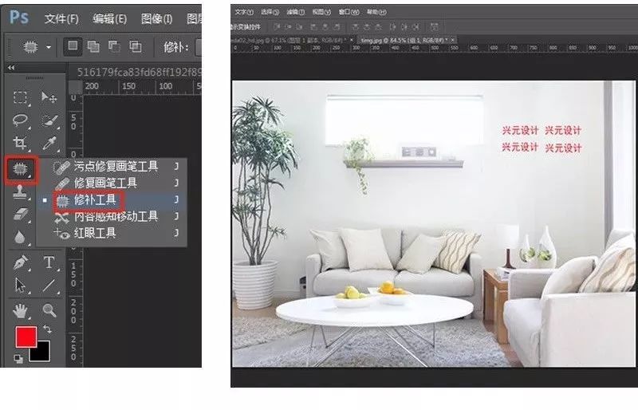Select the Blur droplet tool

pos(21,237)
